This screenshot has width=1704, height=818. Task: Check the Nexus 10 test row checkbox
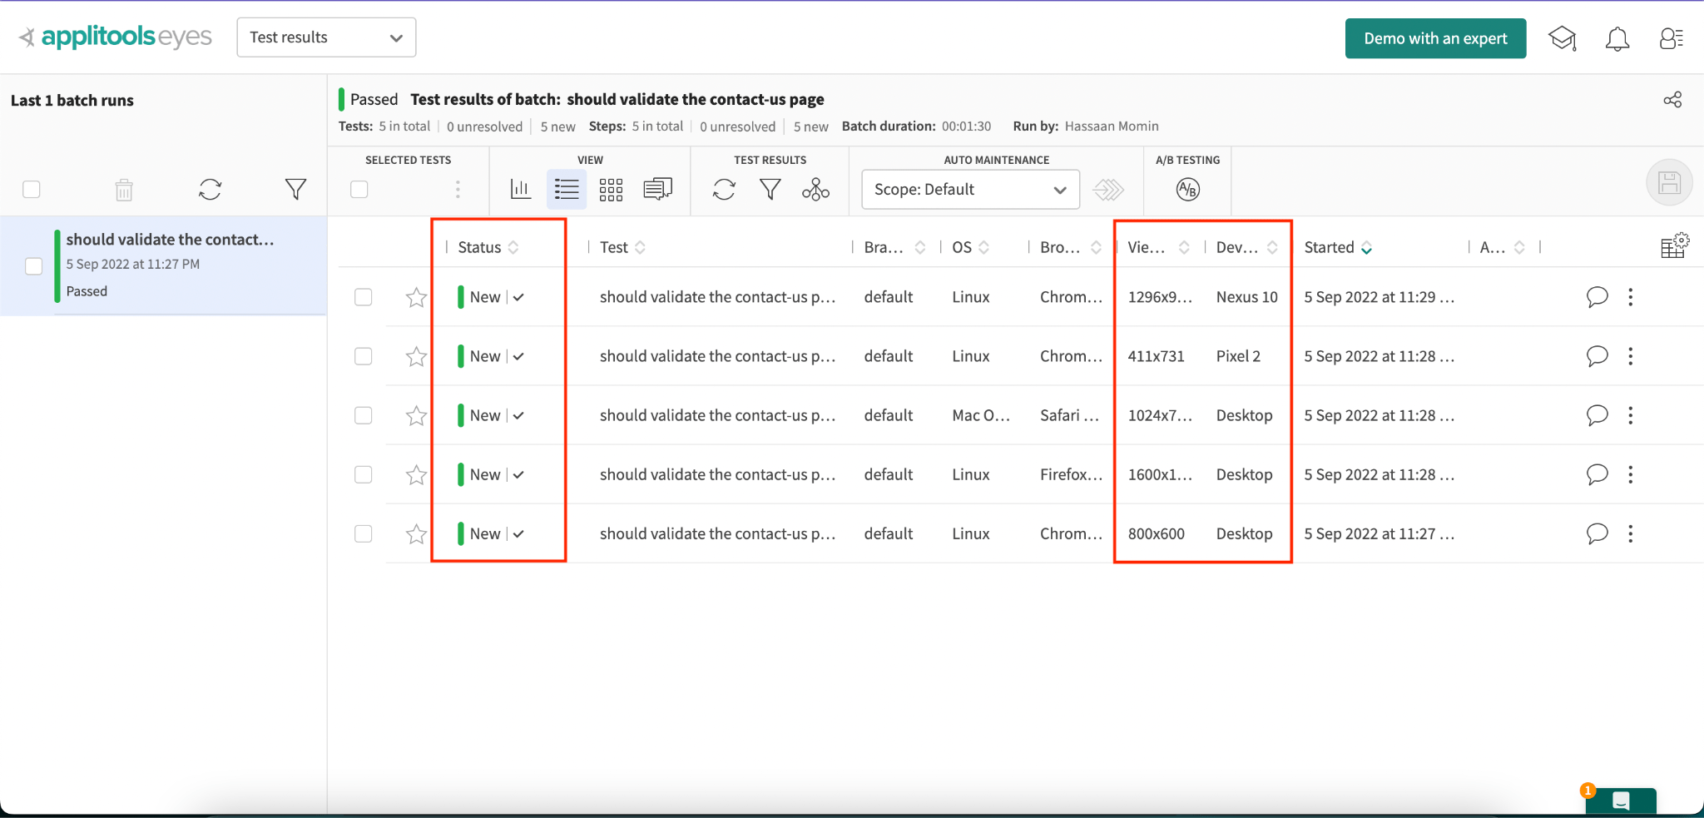pyautogui.click(x=364, y=297)
